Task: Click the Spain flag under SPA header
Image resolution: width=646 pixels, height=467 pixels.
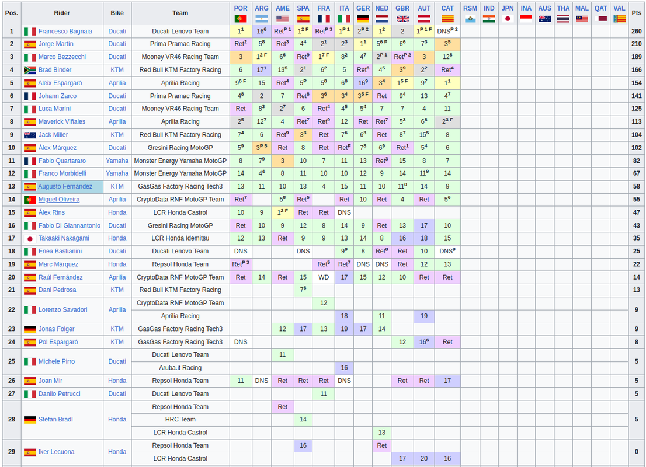Action: pos(303,19)
